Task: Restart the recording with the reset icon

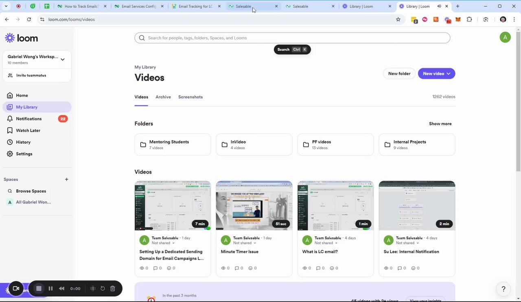Action: click(x=103, y=289)
